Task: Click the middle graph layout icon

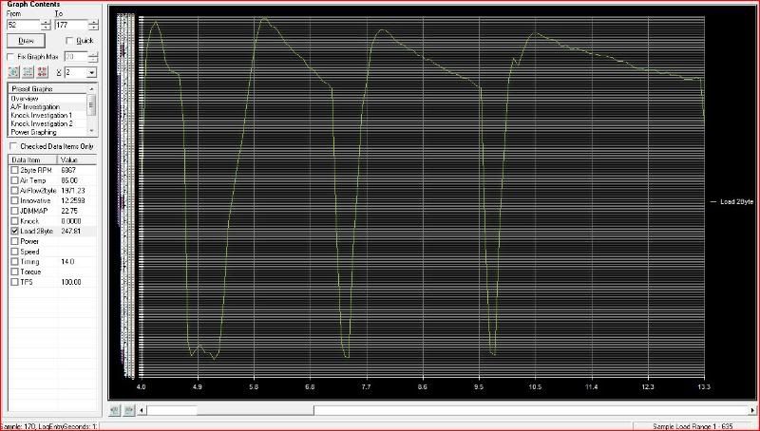Action: click(28, 72)
